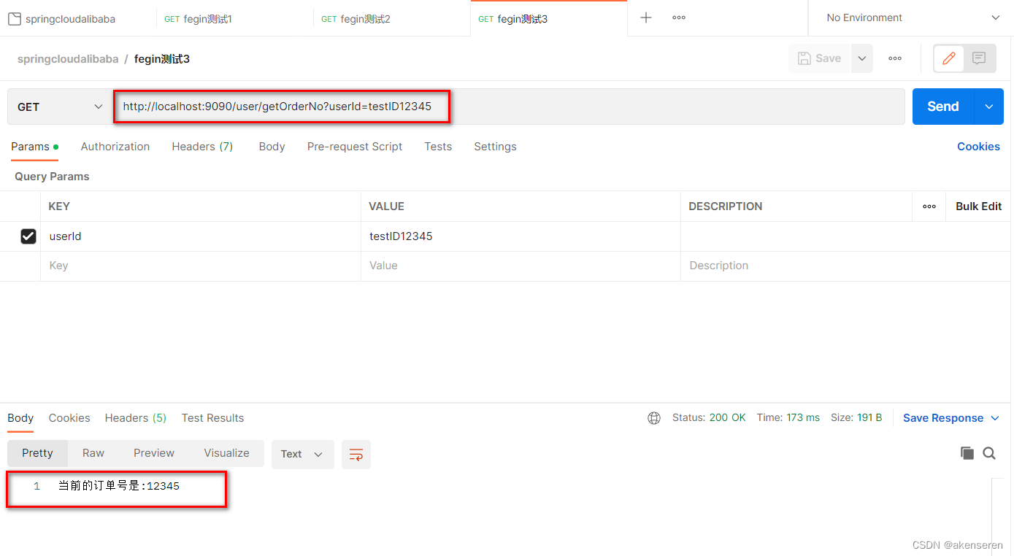Enable the empty new parameter row checkbox
This screenshot has width=1014, height=556.
tap(28, 266)
